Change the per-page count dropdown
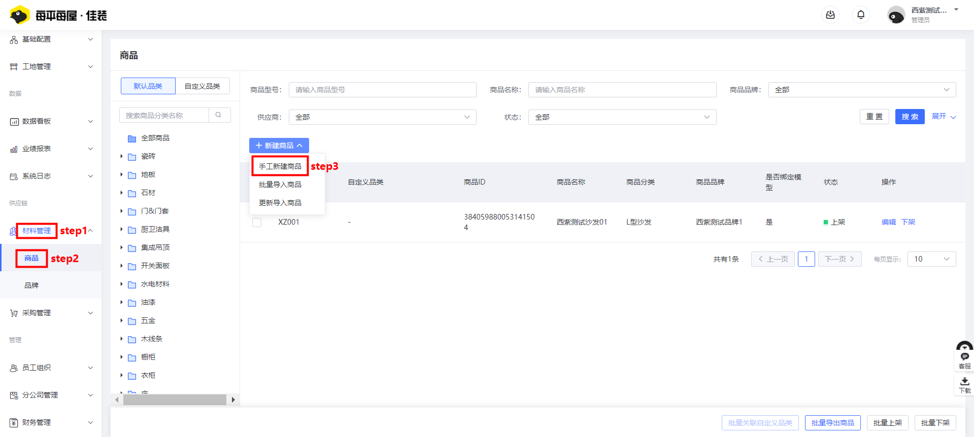The image size is (974, 437). (x=931, y=259)
